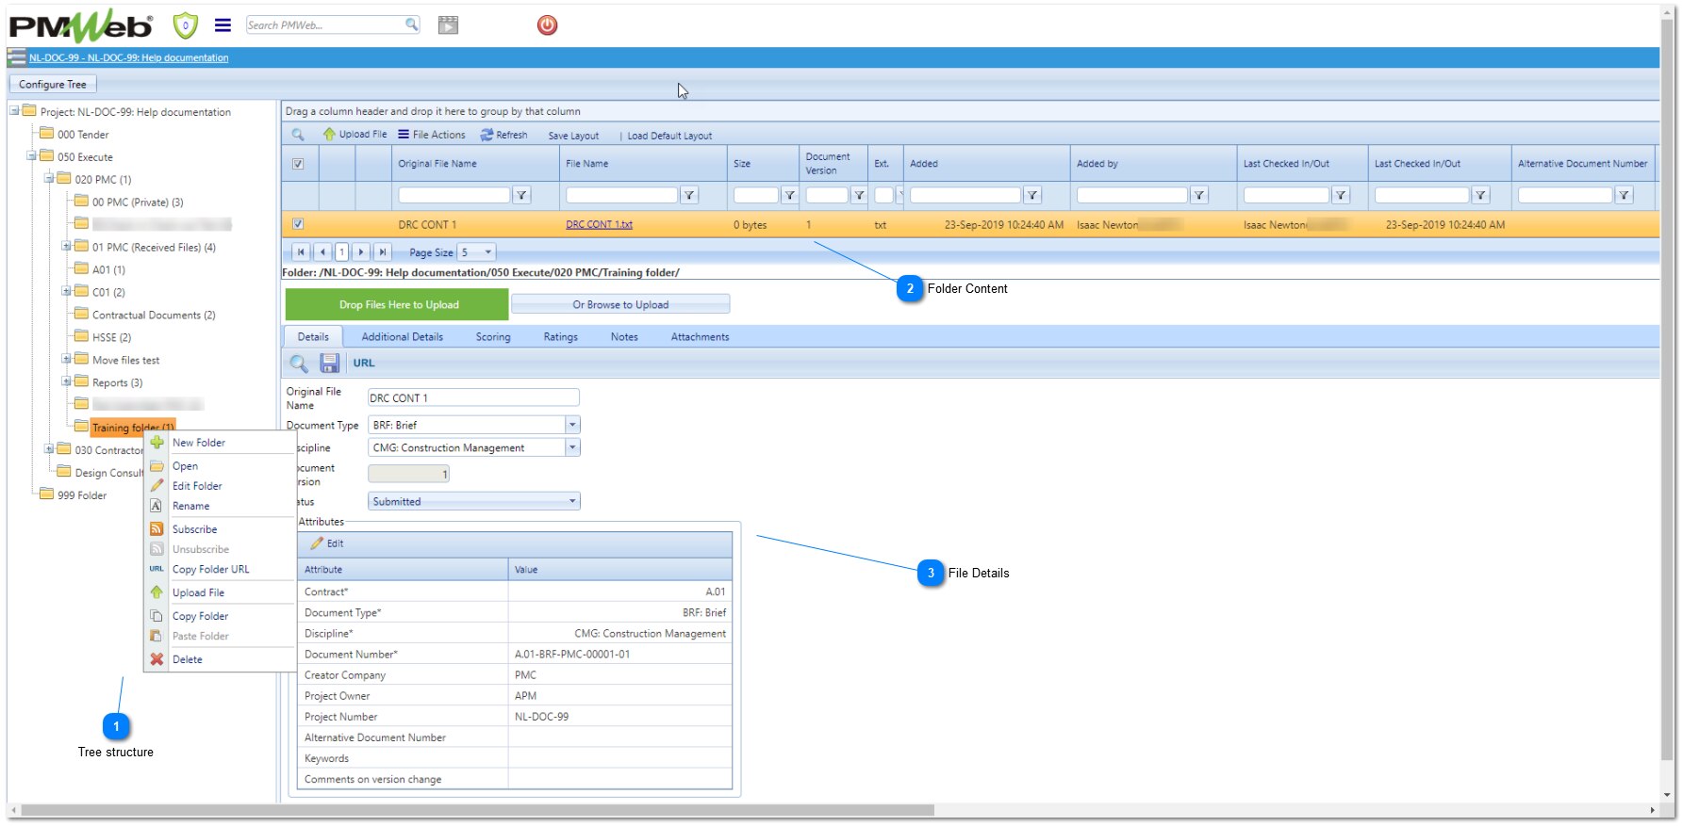
Task: Select the 000 Tender folder
Action: click(x=83, y=135)
